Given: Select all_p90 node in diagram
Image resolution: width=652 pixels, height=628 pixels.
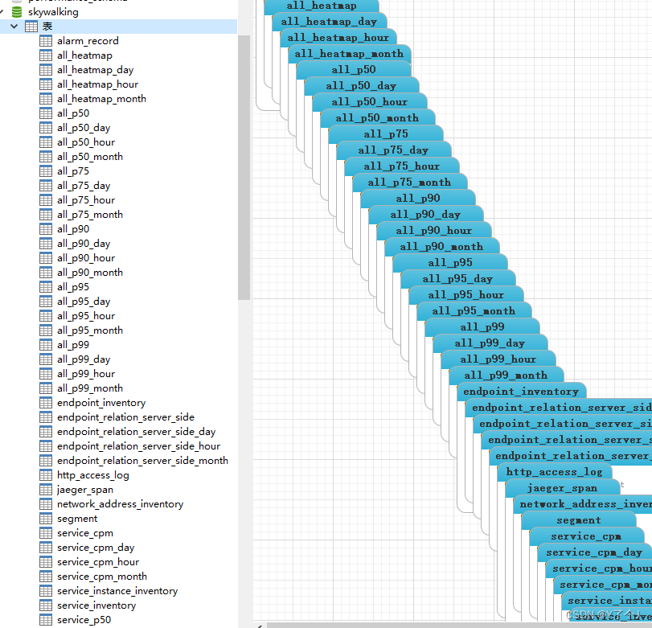Looking at the screenshot, I should [x=418, y=199].
